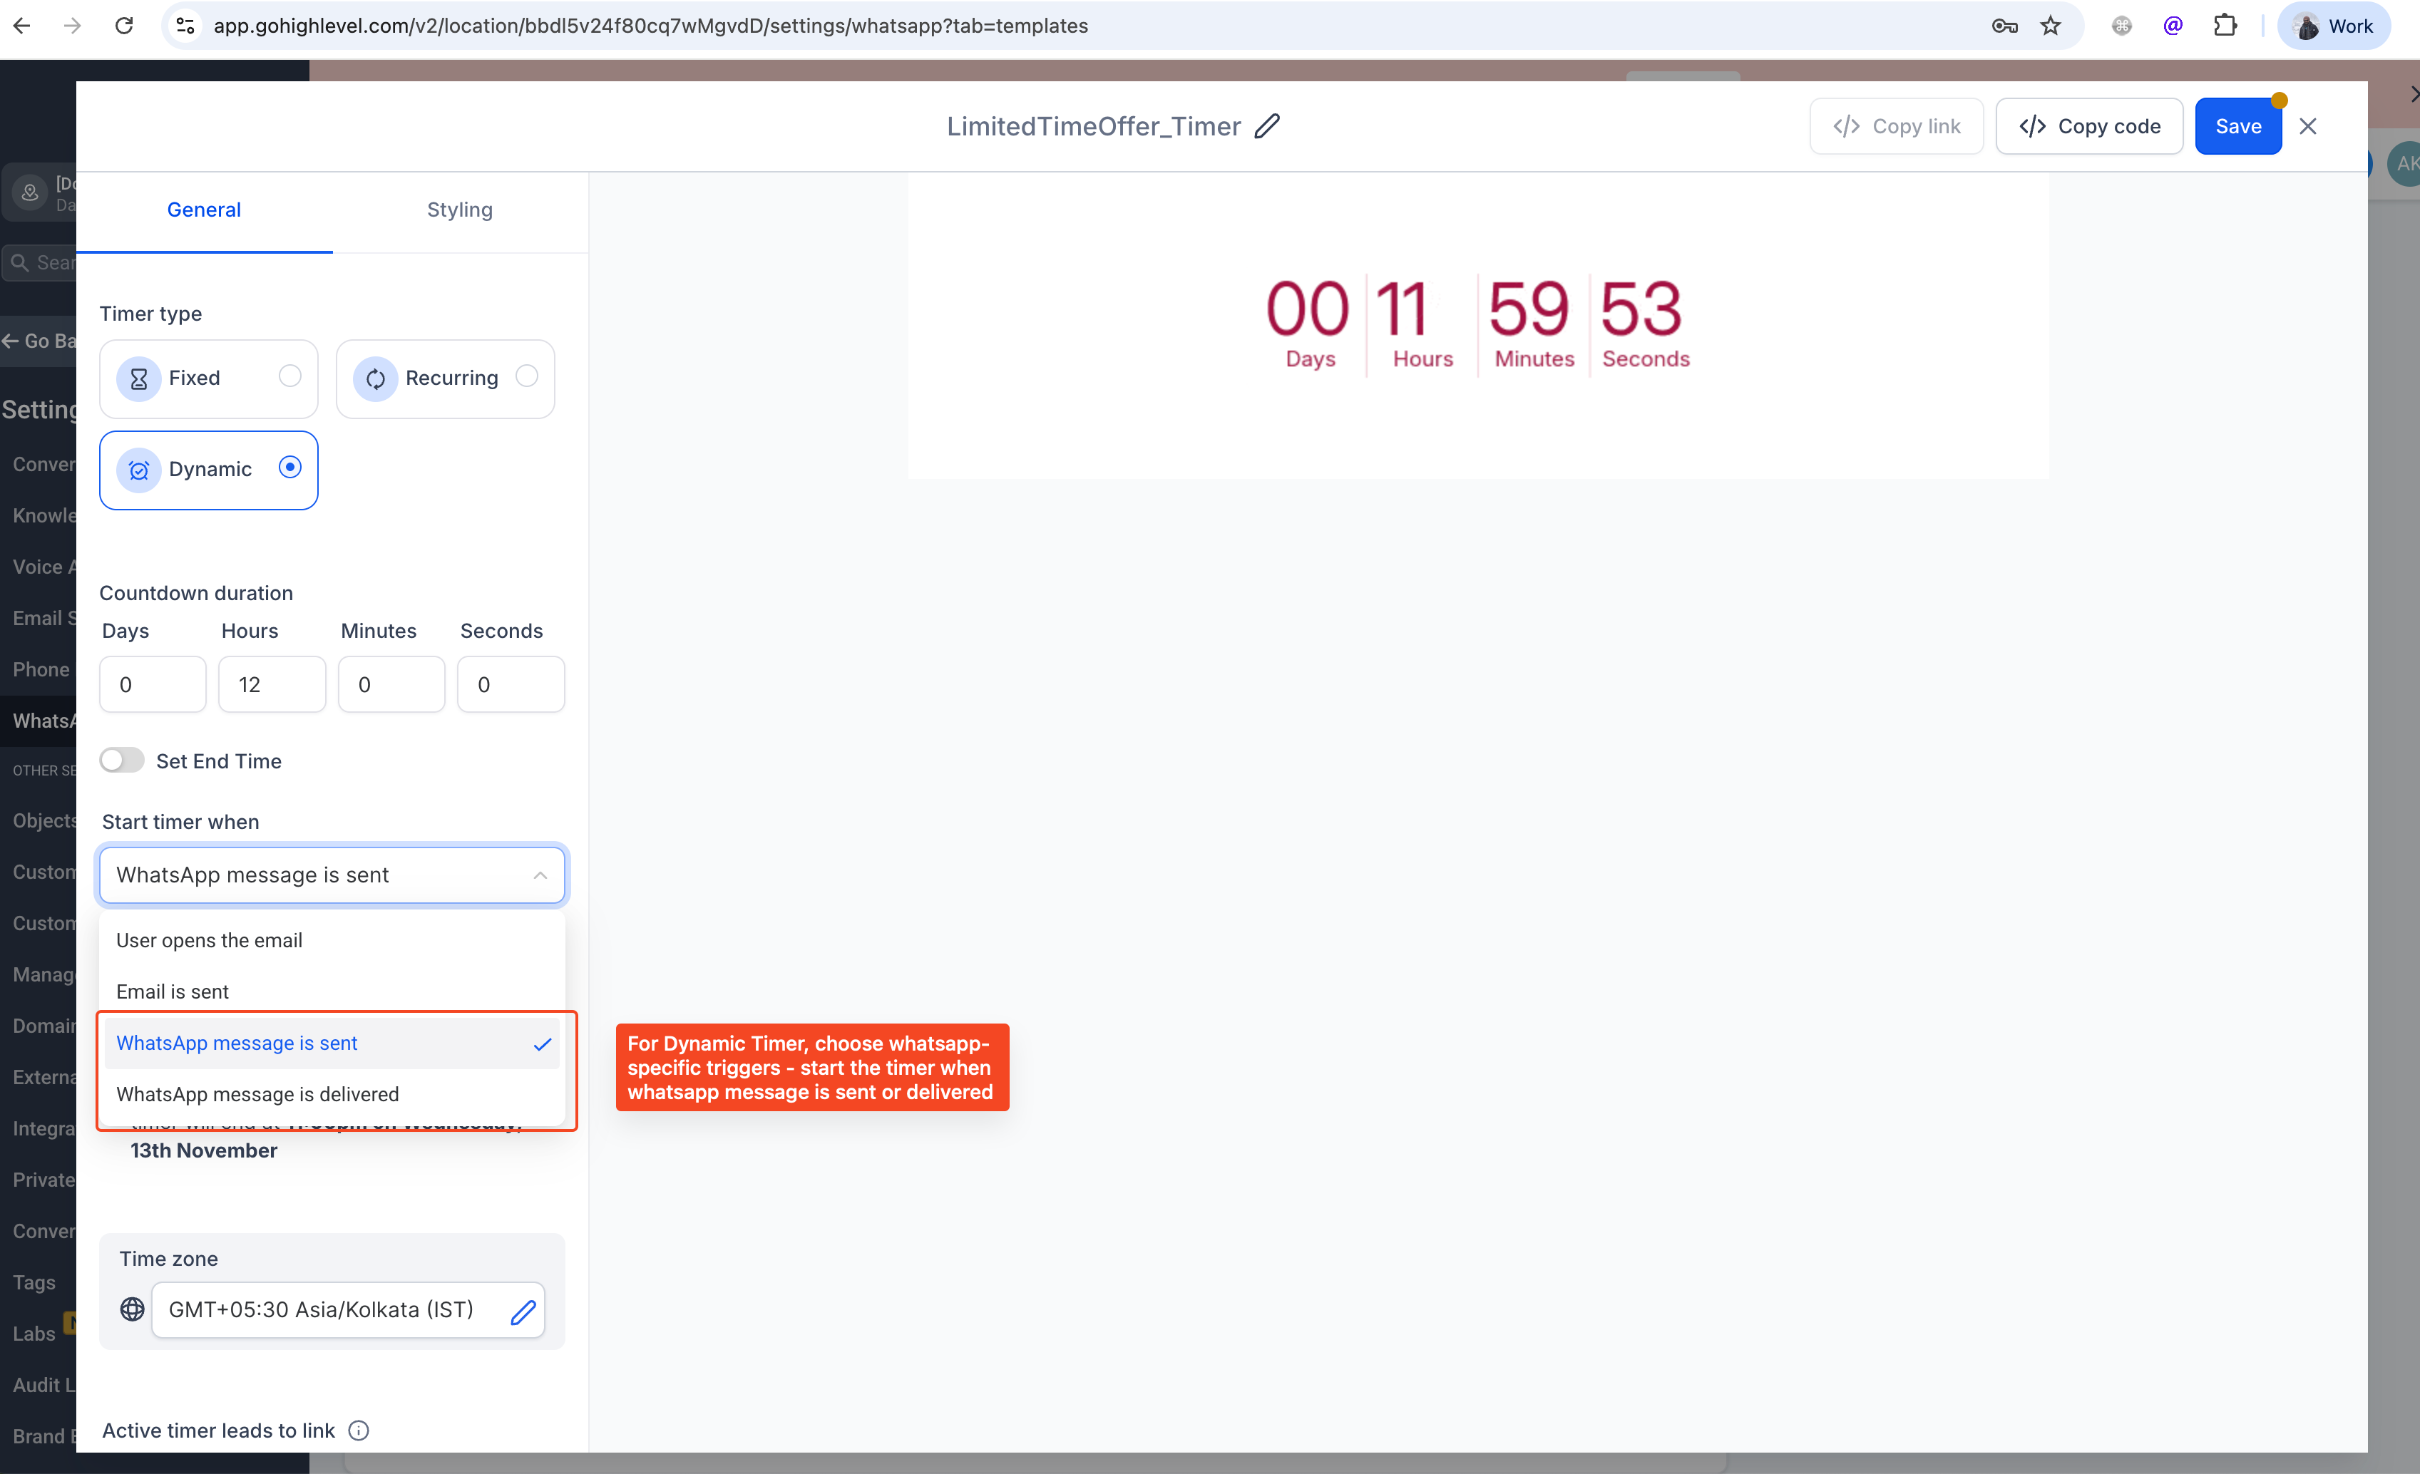Viewport: 2420px width, 1474px height.
Task: Bookmark page with the star icon
Action: pos(2050,26)
